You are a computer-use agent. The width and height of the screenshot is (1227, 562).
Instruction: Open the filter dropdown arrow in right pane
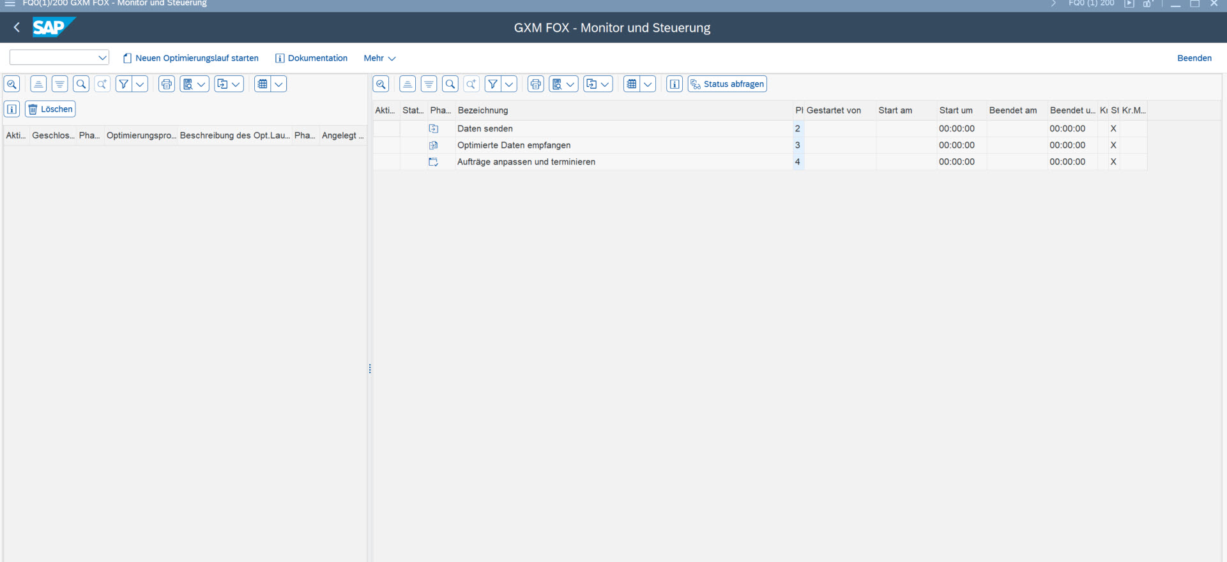point(509,84)
